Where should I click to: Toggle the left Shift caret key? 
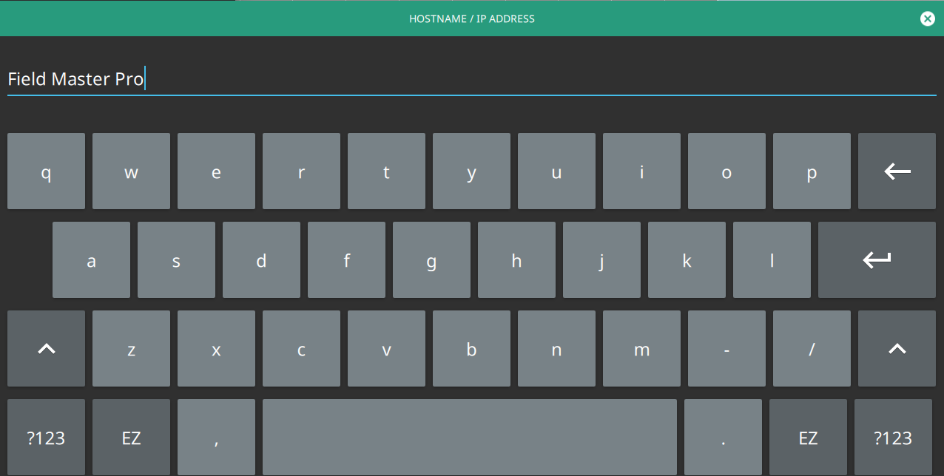click(46, 349)
